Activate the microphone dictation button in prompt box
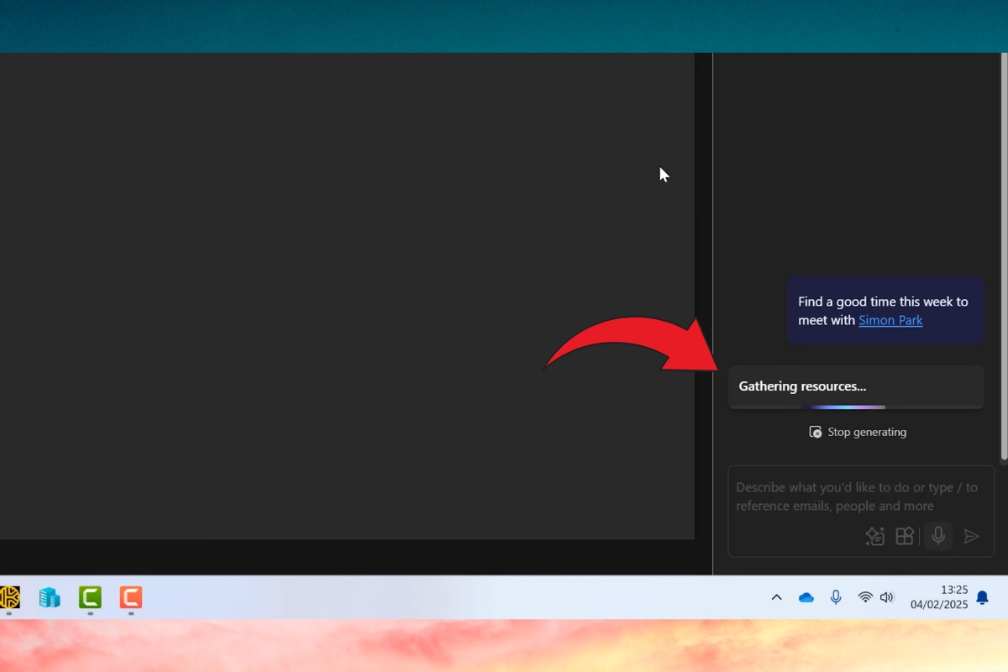The height and width of the screenshot is (672, 1008). click(x=938, y=536)
